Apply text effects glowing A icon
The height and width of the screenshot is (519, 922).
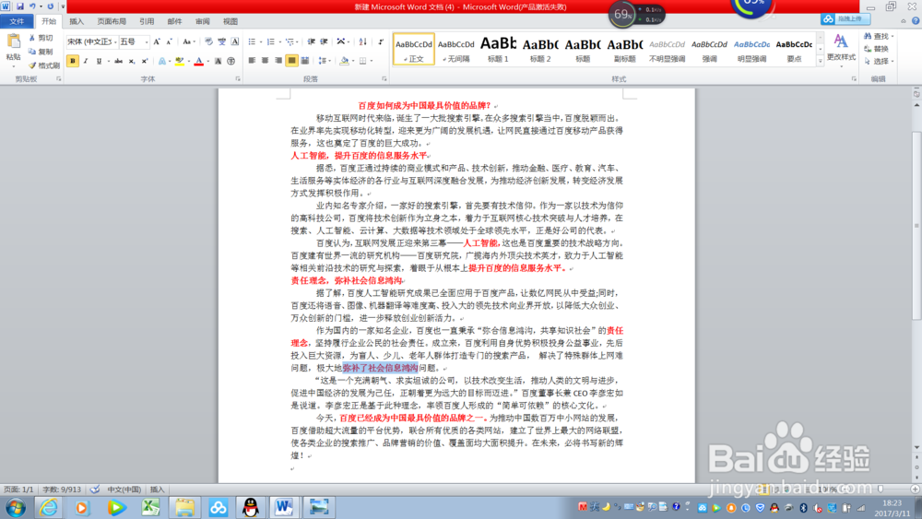(162, 61)
